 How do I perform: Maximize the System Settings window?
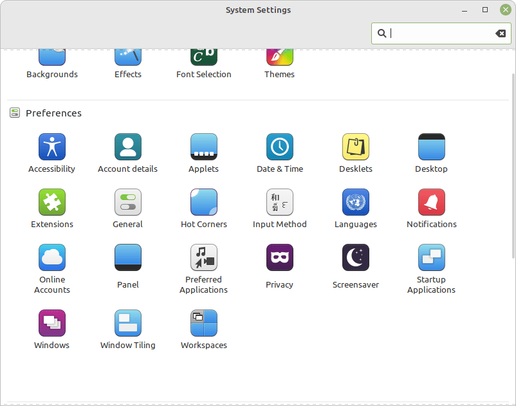click(x=485, y=10)
